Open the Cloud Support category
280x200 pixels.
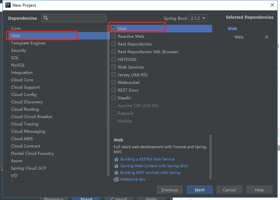pos(57,87)
